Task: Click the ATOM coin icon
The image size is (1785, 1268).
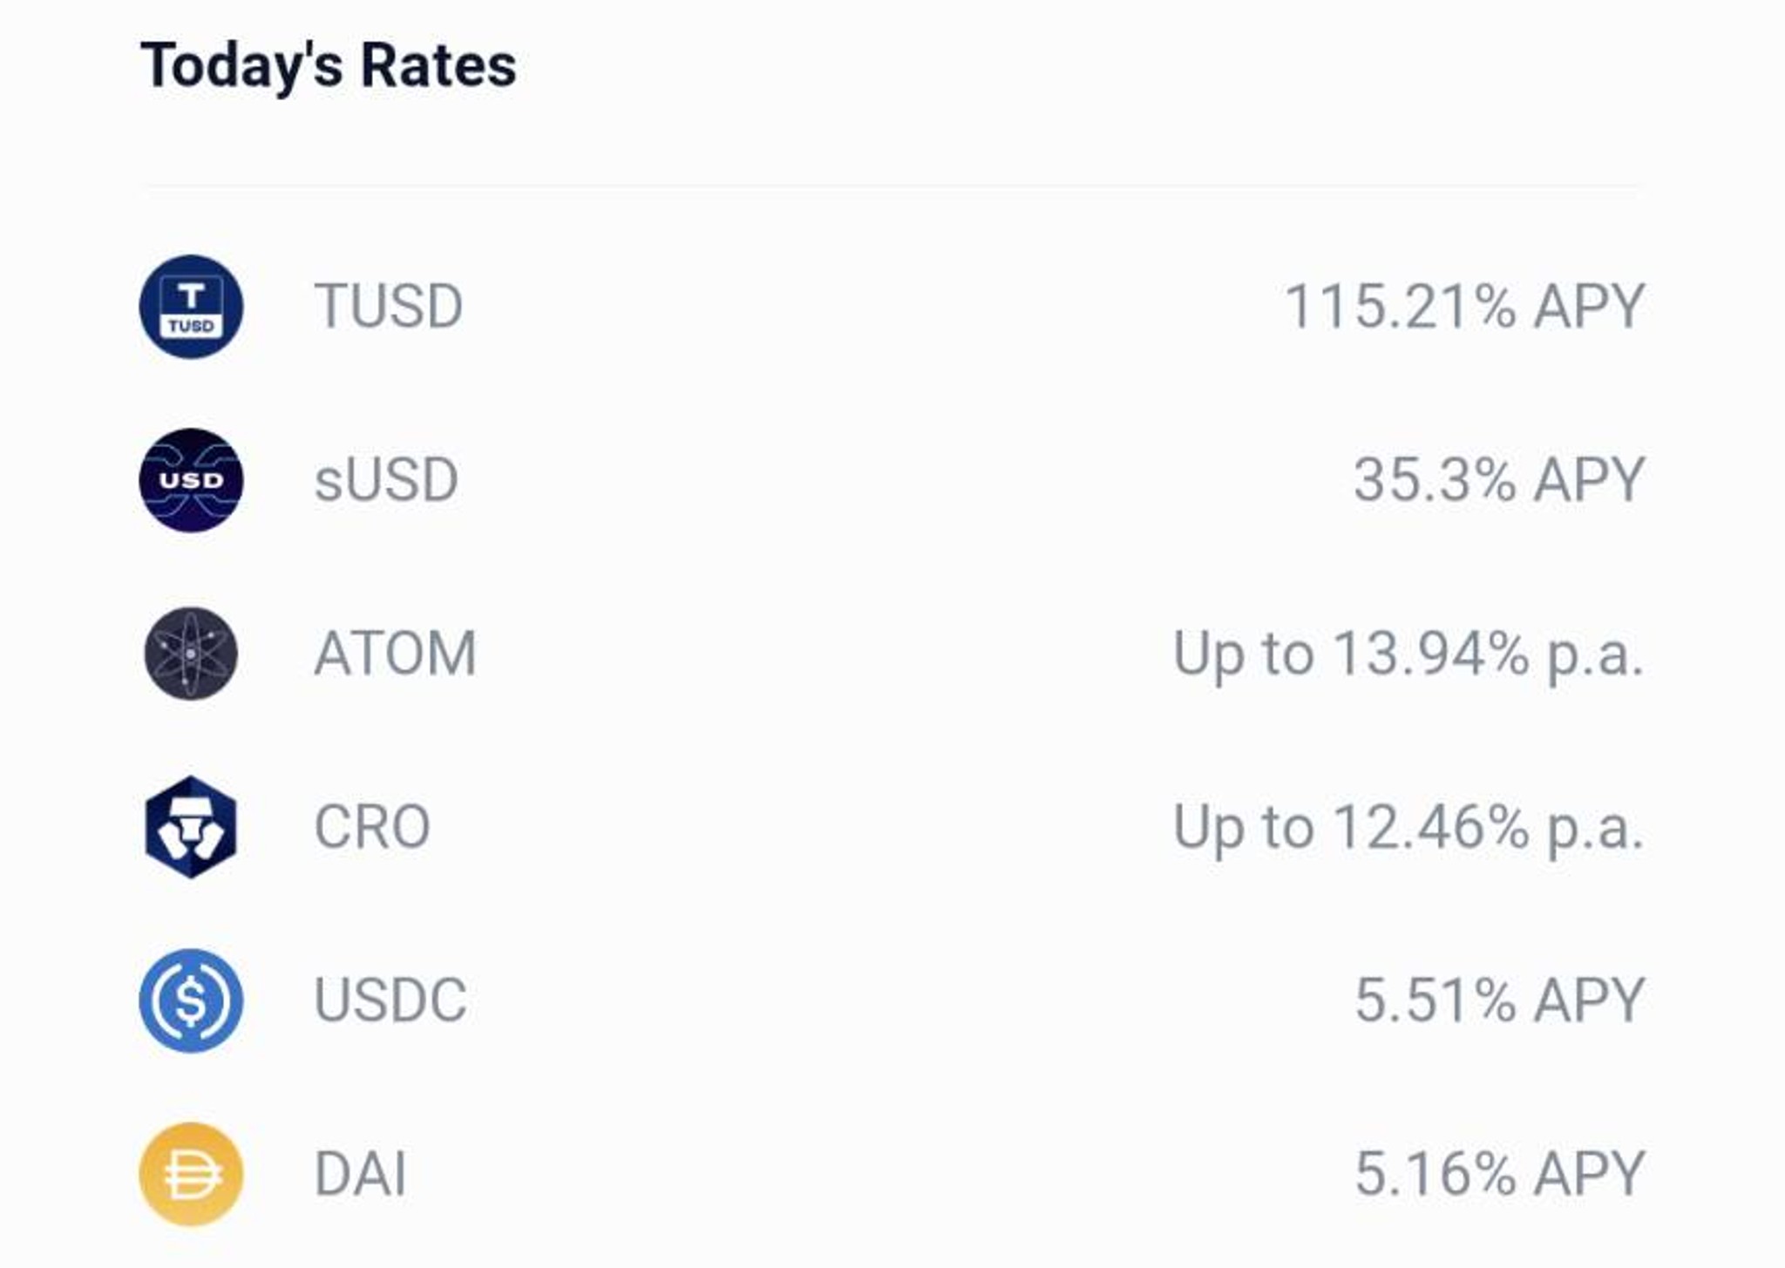Action: [x=191, y=654]
